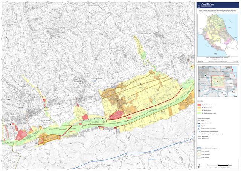Select the hospital (Ospedali) legend icon
241x171 pixels.
pos(198,126)
